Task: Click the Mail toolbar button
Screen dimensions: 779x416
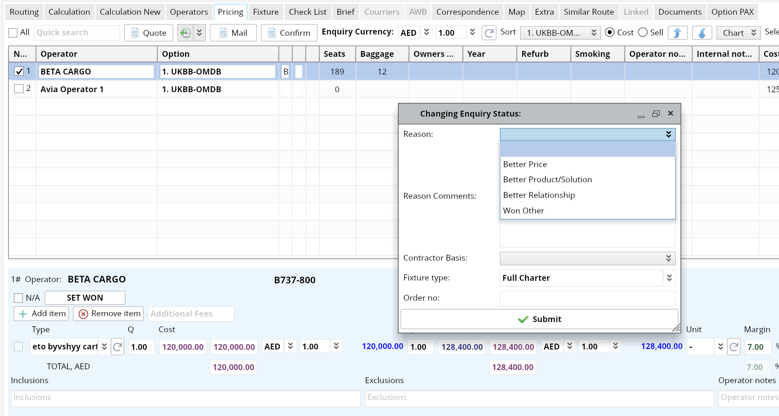Action: coord(233,33)
